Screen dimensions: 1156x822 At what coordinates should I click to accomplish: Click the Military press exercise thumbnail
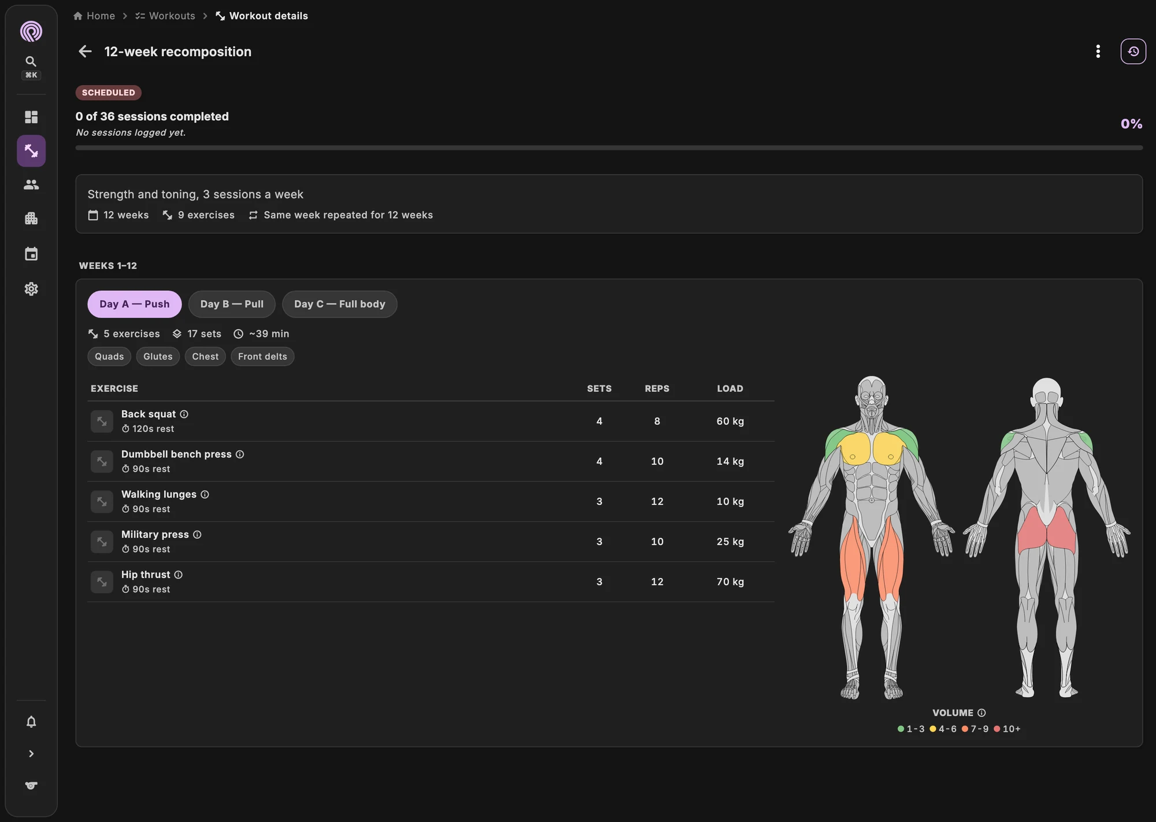tap(102, 542)
